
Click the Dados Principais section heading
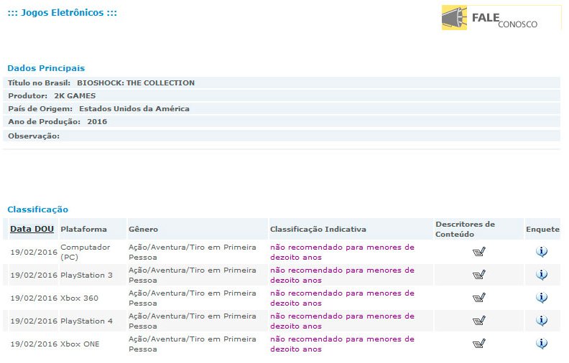click(x=46, y=68)
